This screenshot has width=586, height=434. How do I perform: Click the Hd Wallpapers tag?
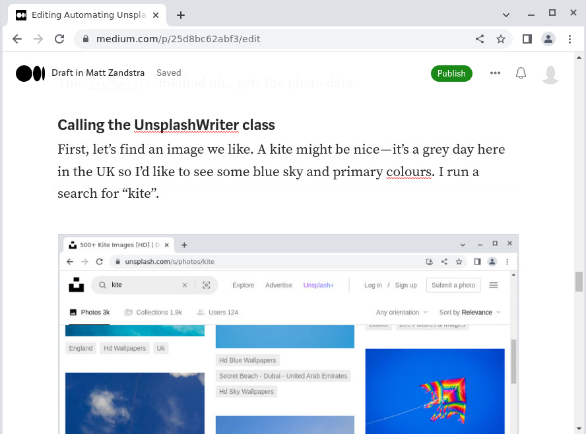(x=125, y=348)
